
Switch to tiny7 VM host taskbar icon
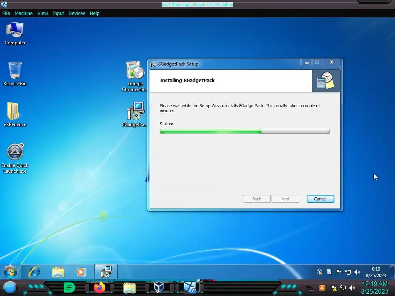190,288
